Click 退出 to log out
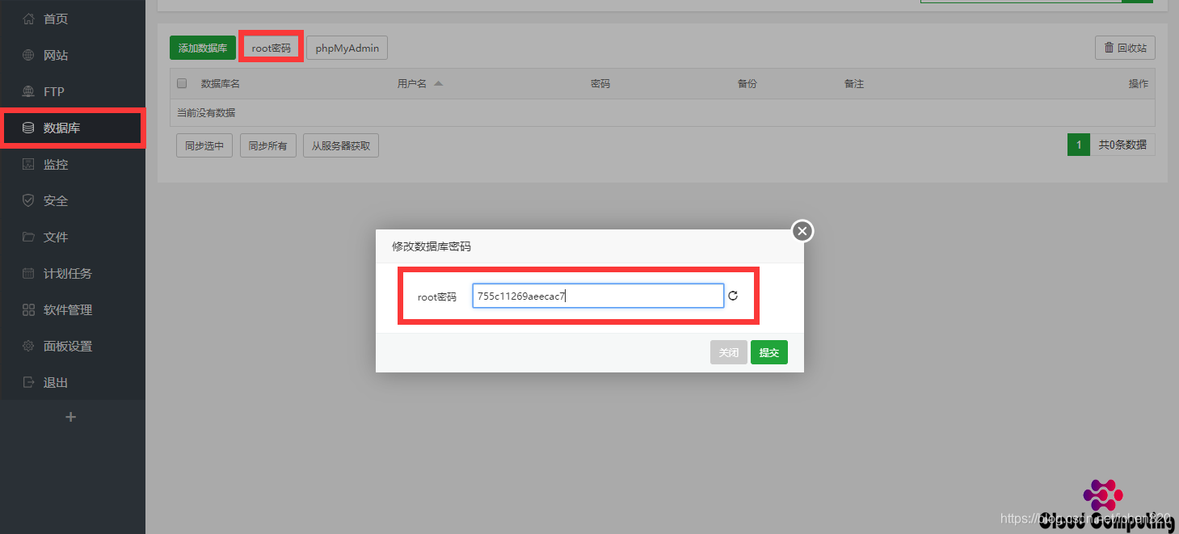Viewport: 1179px width, 534px height. (x=73, y=382)
